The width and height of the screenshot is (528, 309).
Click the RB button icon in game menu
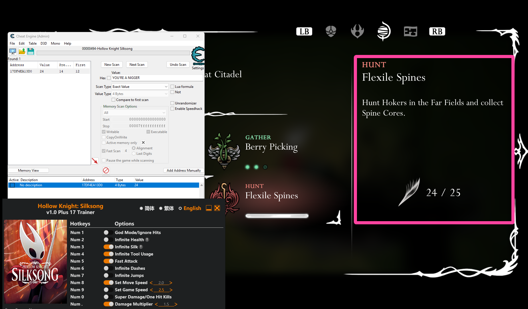(x=437, y=31)
